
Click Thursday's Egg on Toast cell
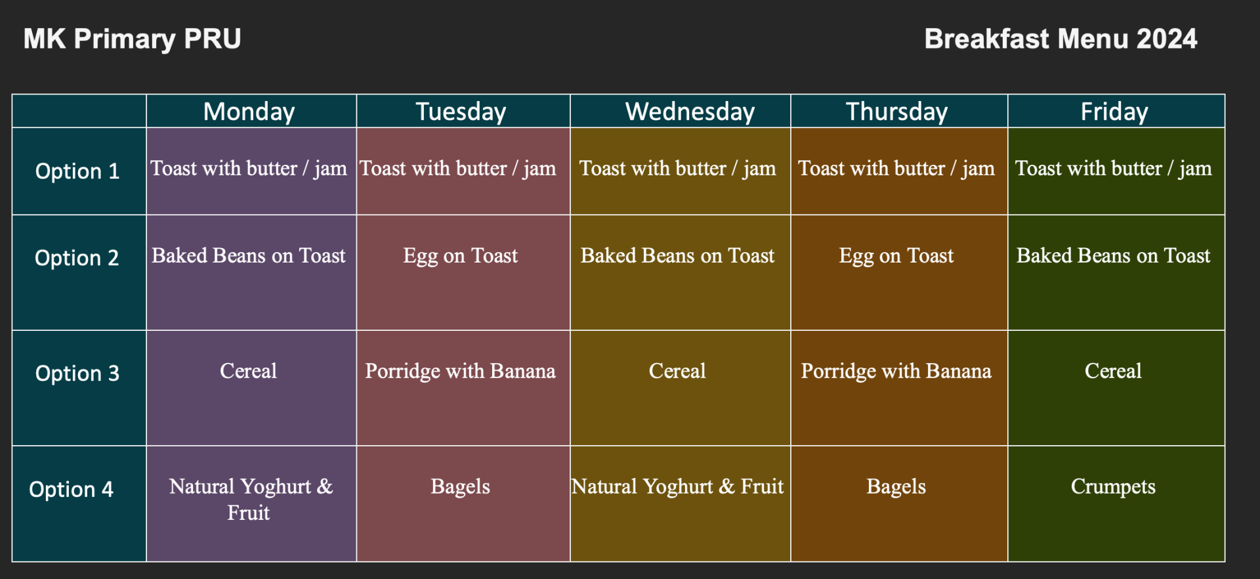tap(899, 272)
